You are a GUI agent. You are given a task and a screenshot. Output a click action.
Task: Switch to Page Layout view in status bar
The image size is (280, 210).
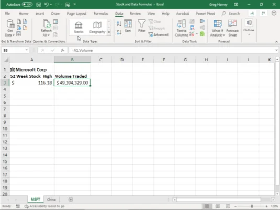click(218, 206)
